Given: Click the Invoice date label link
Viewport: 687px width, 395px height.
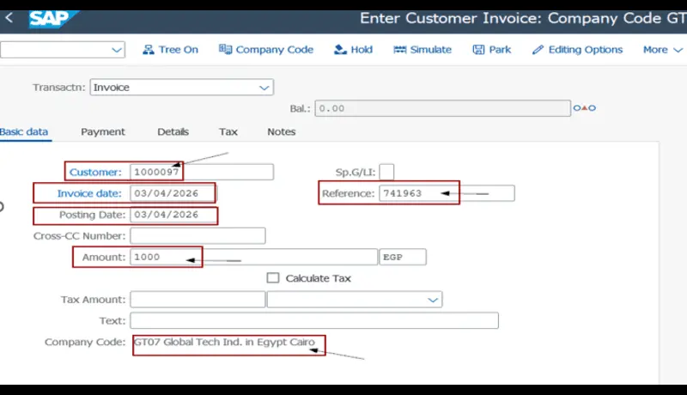Looking at the screenshot, I should tap(89, 193).
